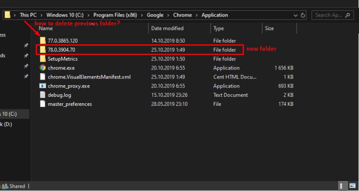Viewport: 359px width, 191px height.
Task: Select chrome_proxy.exe file name
Action: tap(69, 86)
